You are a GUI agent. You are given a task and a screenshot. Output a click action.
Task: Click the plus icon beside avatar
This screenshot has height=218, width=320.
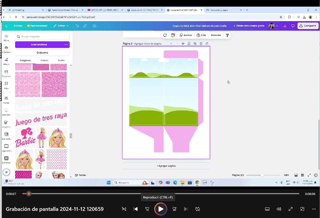point(277,26)
